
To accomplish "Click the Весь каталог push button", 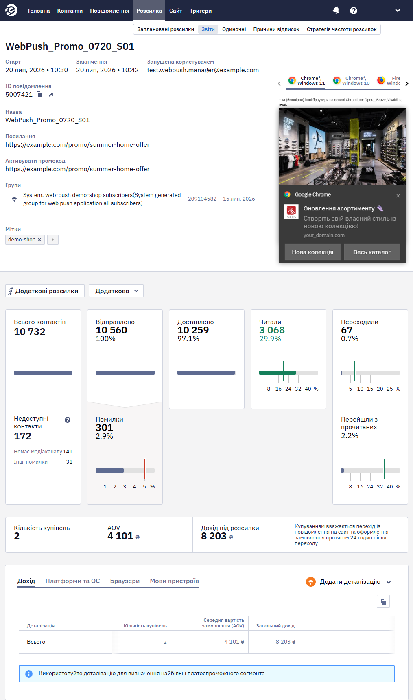I will 372,252.
